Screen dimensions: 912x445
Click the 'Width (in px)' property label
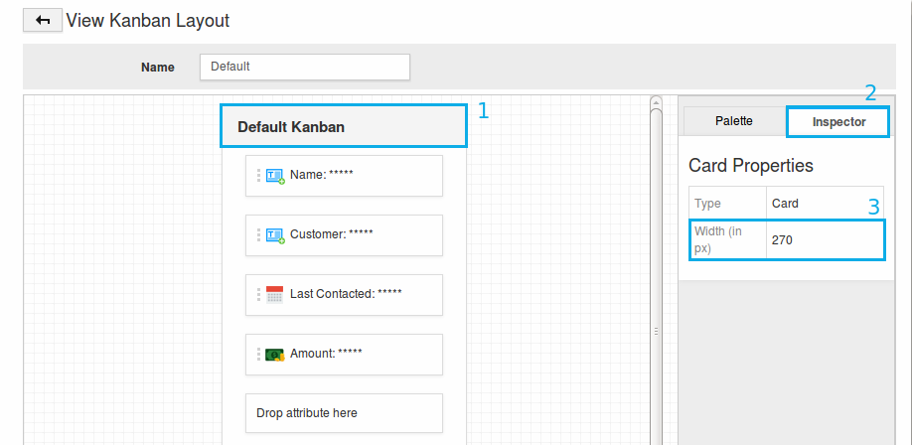(x=728, y=240)
